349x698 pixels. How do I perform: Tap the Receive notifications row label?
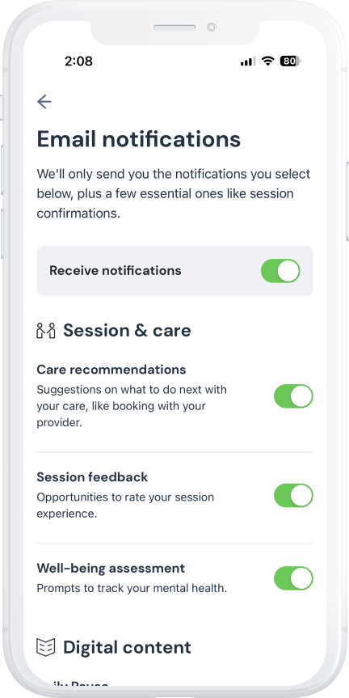point(116,271)
